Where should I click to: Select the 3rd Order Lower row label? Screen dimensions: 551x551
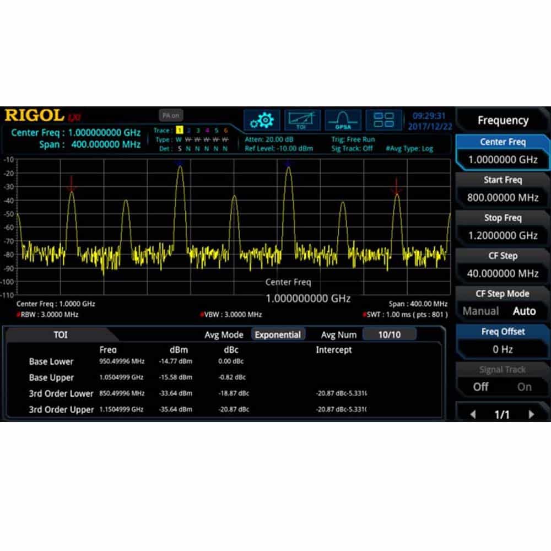coord(61,393)
